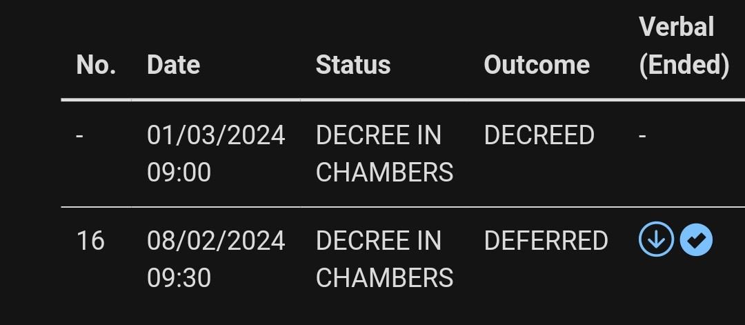Click the (Ended) label in header
The height and width of the screenshot is (325, 745).
[684, 65]
